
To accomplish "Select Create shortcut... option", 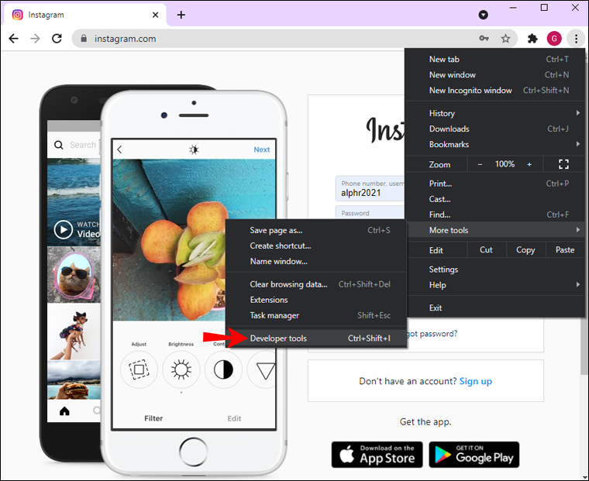I will click(316, 246).
